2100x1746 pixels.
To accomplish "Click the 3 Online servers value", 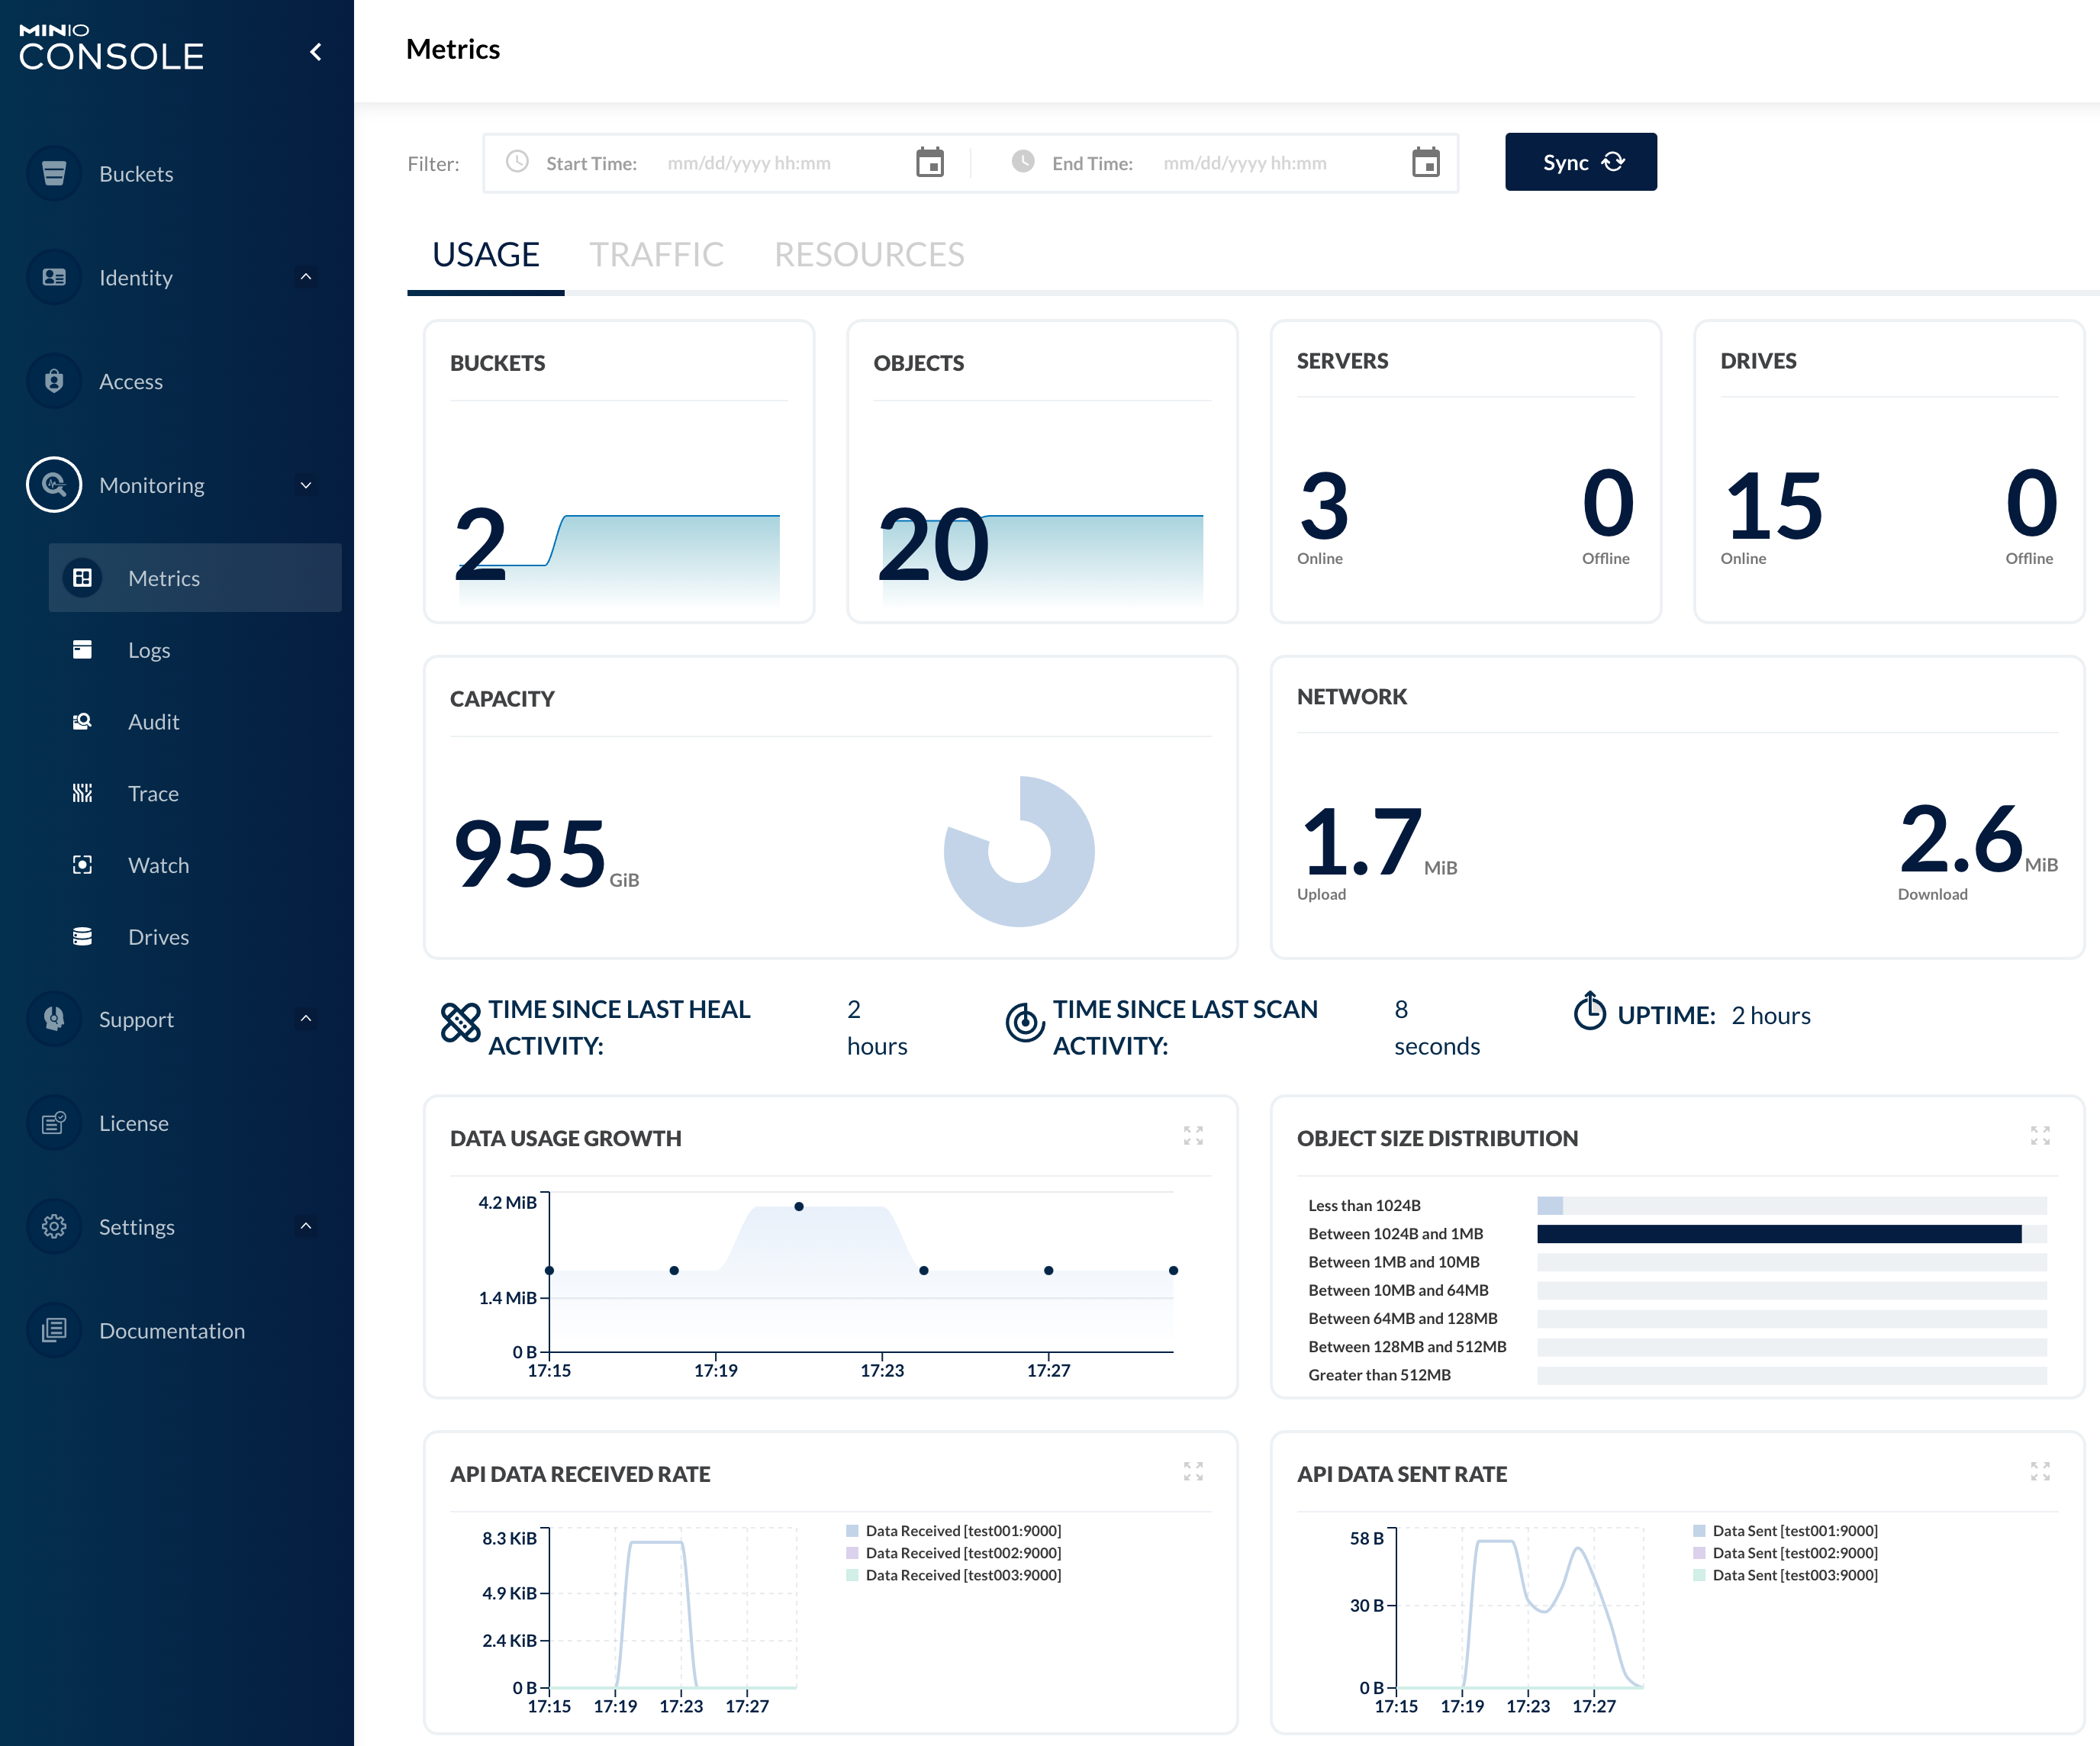I will point(1324,506).
